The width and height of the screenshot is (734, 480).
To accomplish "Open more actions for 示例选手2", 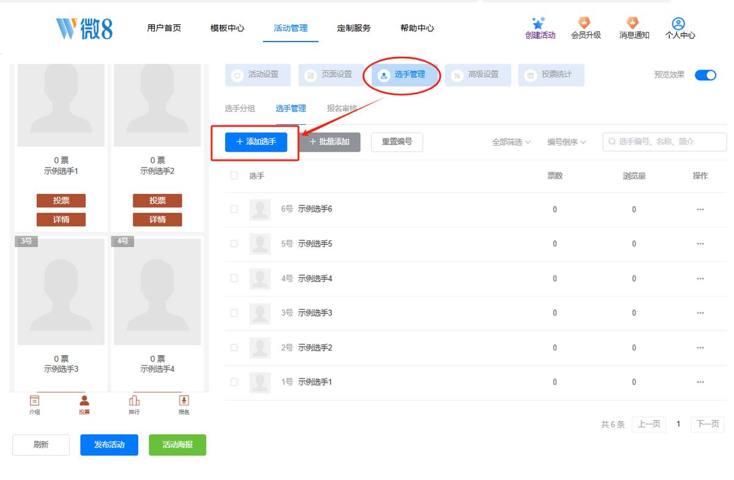I will [700, 348].
